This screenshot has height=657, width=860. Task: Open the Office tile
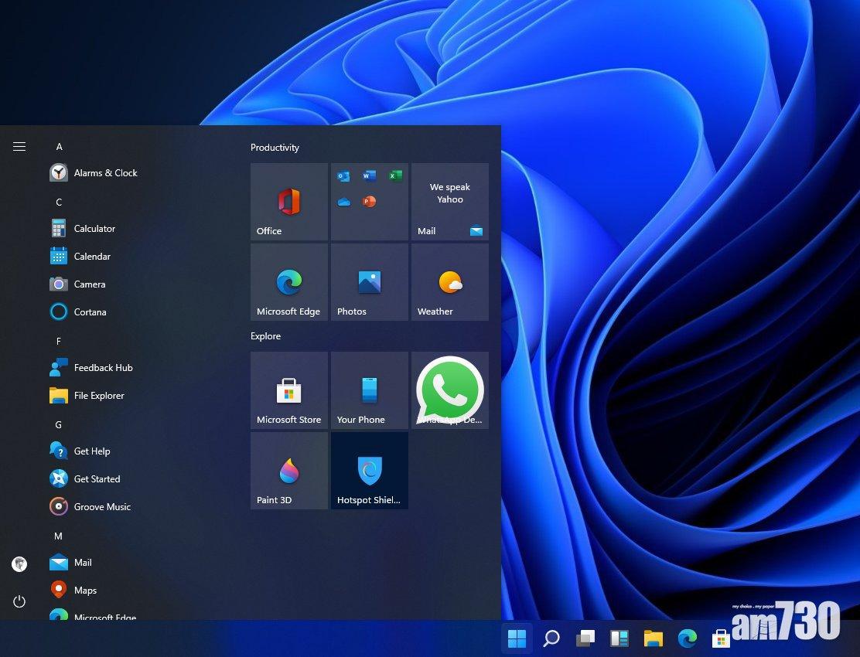click(x=288, y=202)
